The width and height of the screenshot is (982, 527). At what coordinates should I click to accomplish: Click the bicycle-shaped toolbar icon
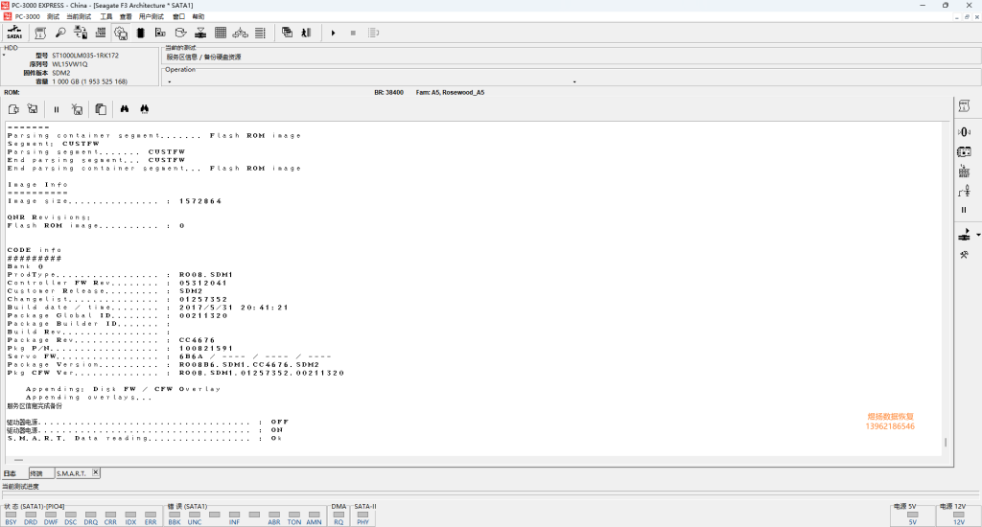click(x=241, y=33)
